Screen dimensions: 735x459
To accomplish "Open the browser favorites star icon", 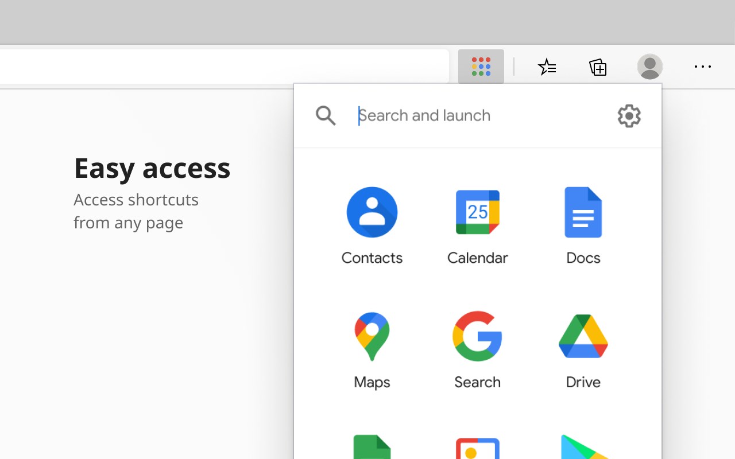I will [547, 67].
